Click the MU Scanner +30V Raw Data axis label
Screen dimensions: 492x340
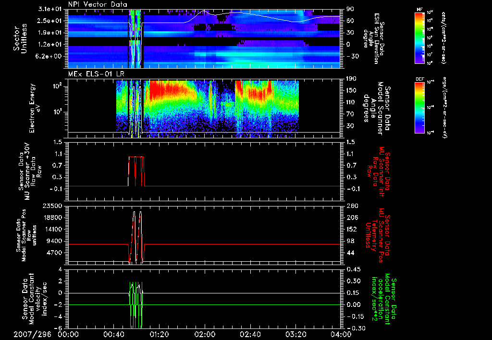coord(30,171)
